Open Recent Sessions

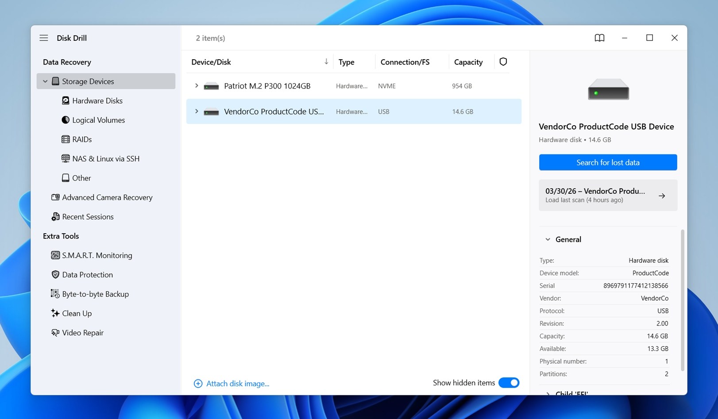[x=88, y=217]
